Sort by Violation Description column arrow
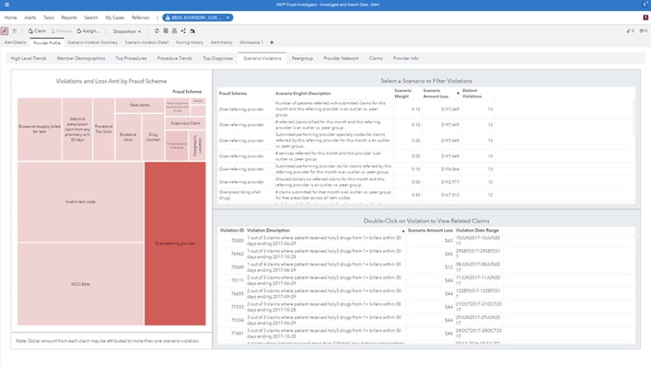Viewport: 651px width, 365px height. pos(403,231)
